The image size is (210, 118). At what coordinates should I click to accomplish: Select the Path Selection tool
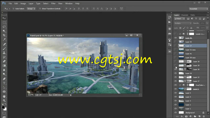pos(4,87)
